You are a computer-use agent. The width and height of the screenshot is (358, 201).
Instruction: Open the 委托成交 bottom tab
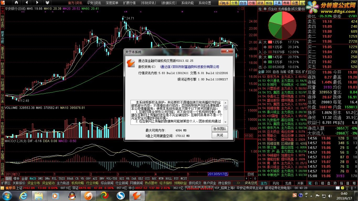(x=195, y=183)
